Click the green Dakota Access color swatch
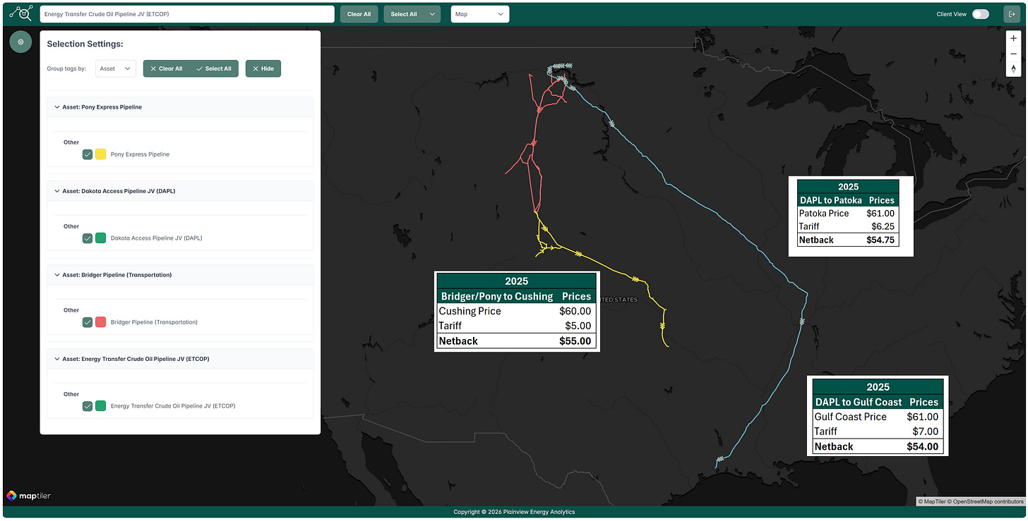 tap(101, 238)
